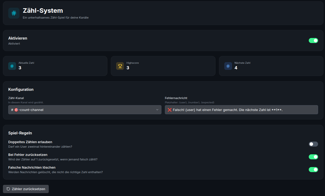Turn off Falsche Nachrichten löschen toggle
Screen dimensions: 325x196
point(313,169)
